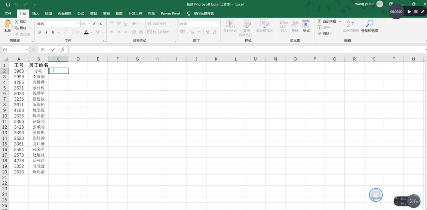This screenshot has width=427, height=210.
Task: Toggle Underline formatting
Action: pyautogui.click(x=53, y=32)
